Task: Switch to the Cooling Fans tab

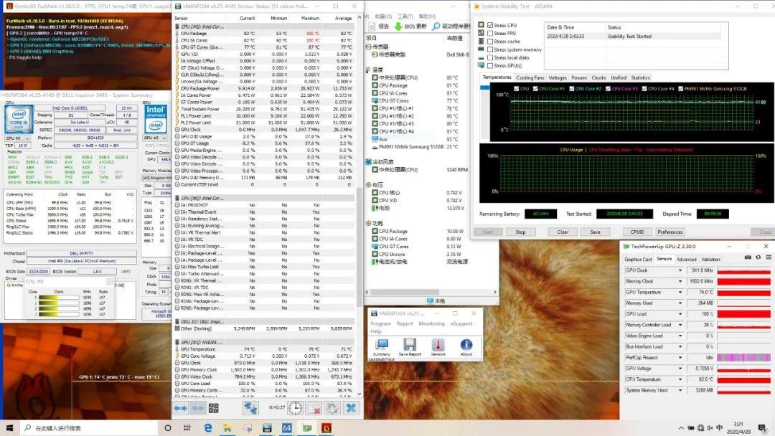Action: 530,77
